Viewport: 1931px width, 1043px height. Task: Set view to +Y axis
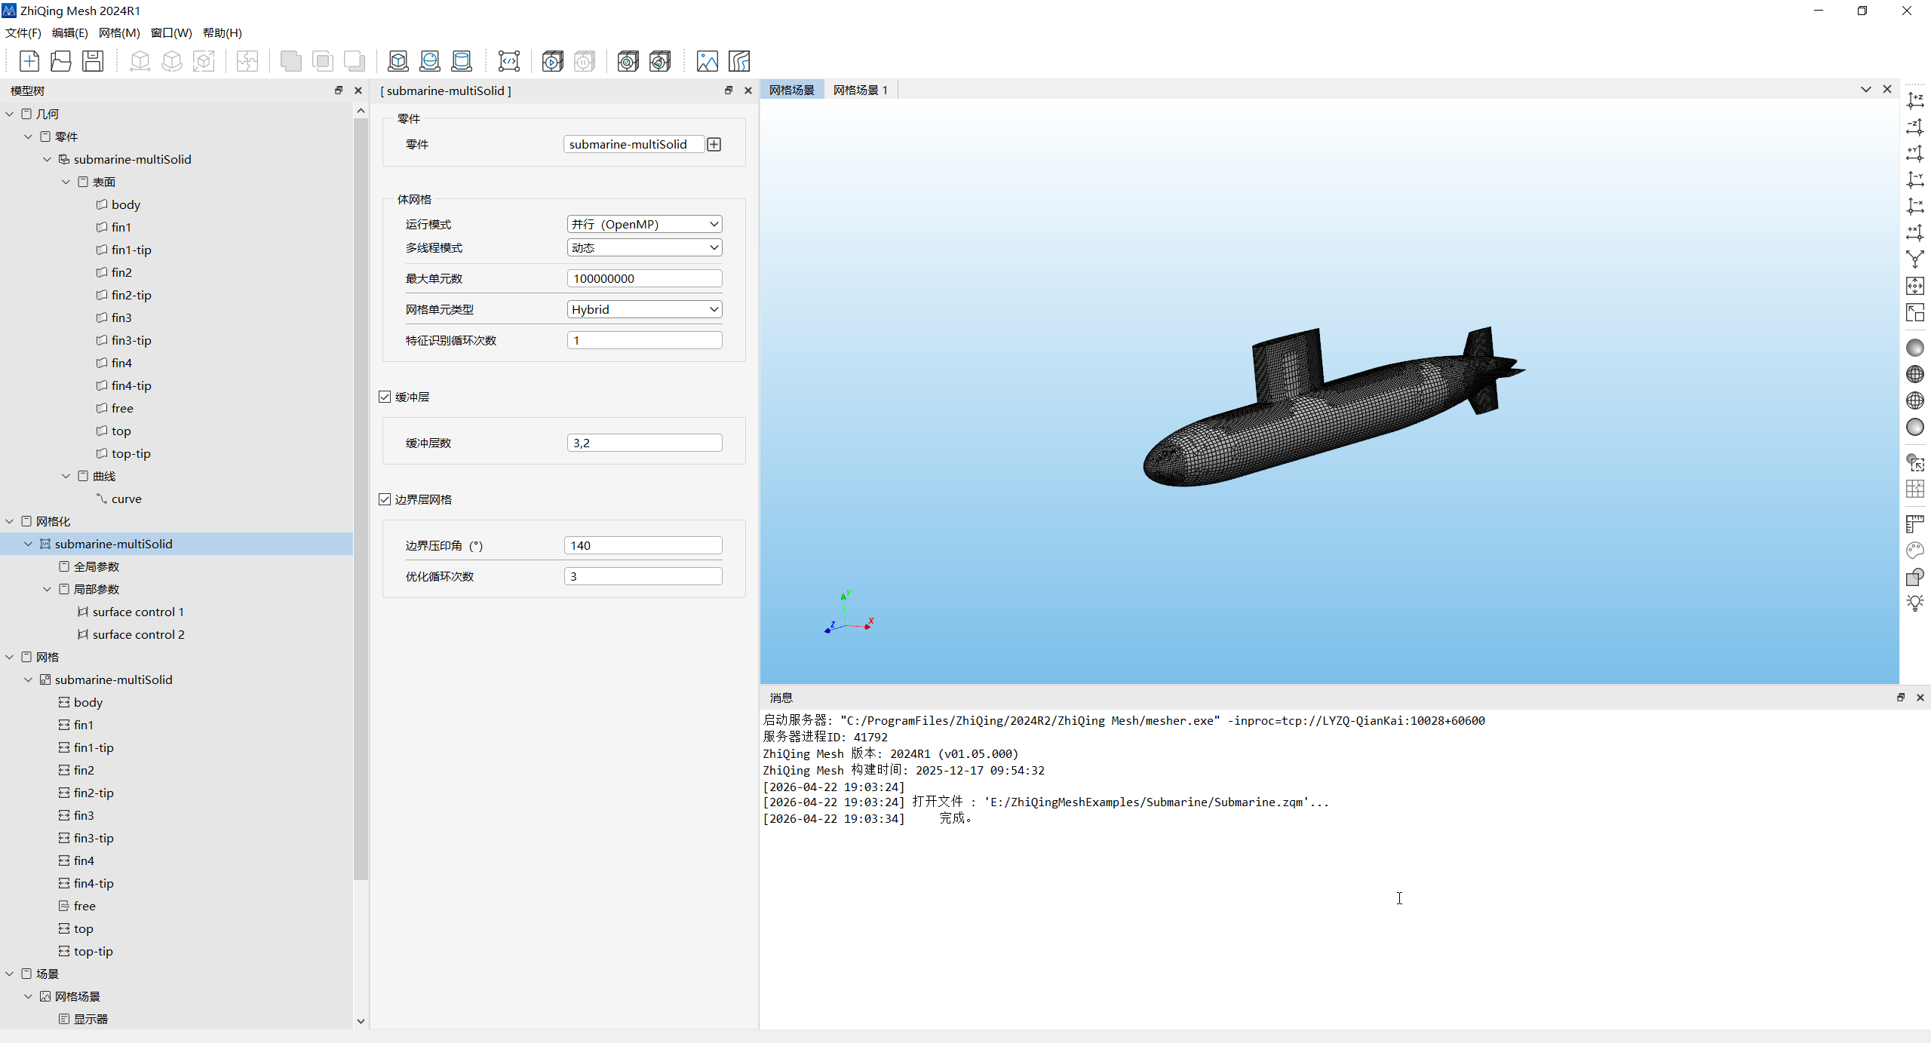[1915, 153]
